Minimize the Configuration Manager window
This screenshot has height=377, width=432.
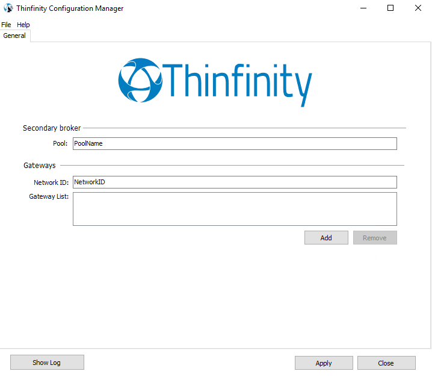pyautogui.click(x=363, y=8)
